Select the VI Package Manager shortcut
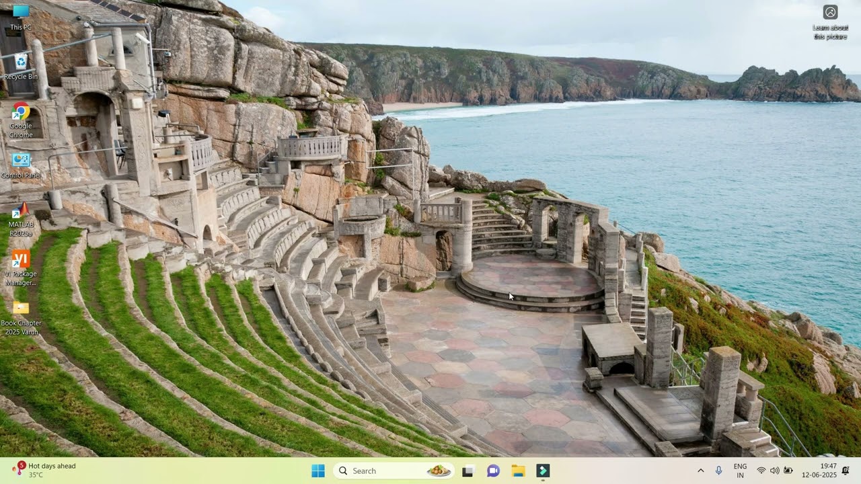 pyautogui.click(x=21, y=268)
